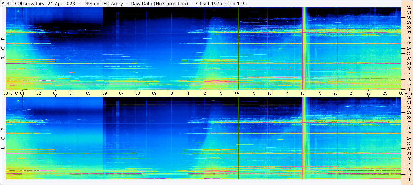Click the yellow vertical line near 14 UTC in LCP
413x185 pixels.
click(x=238, y=138)
